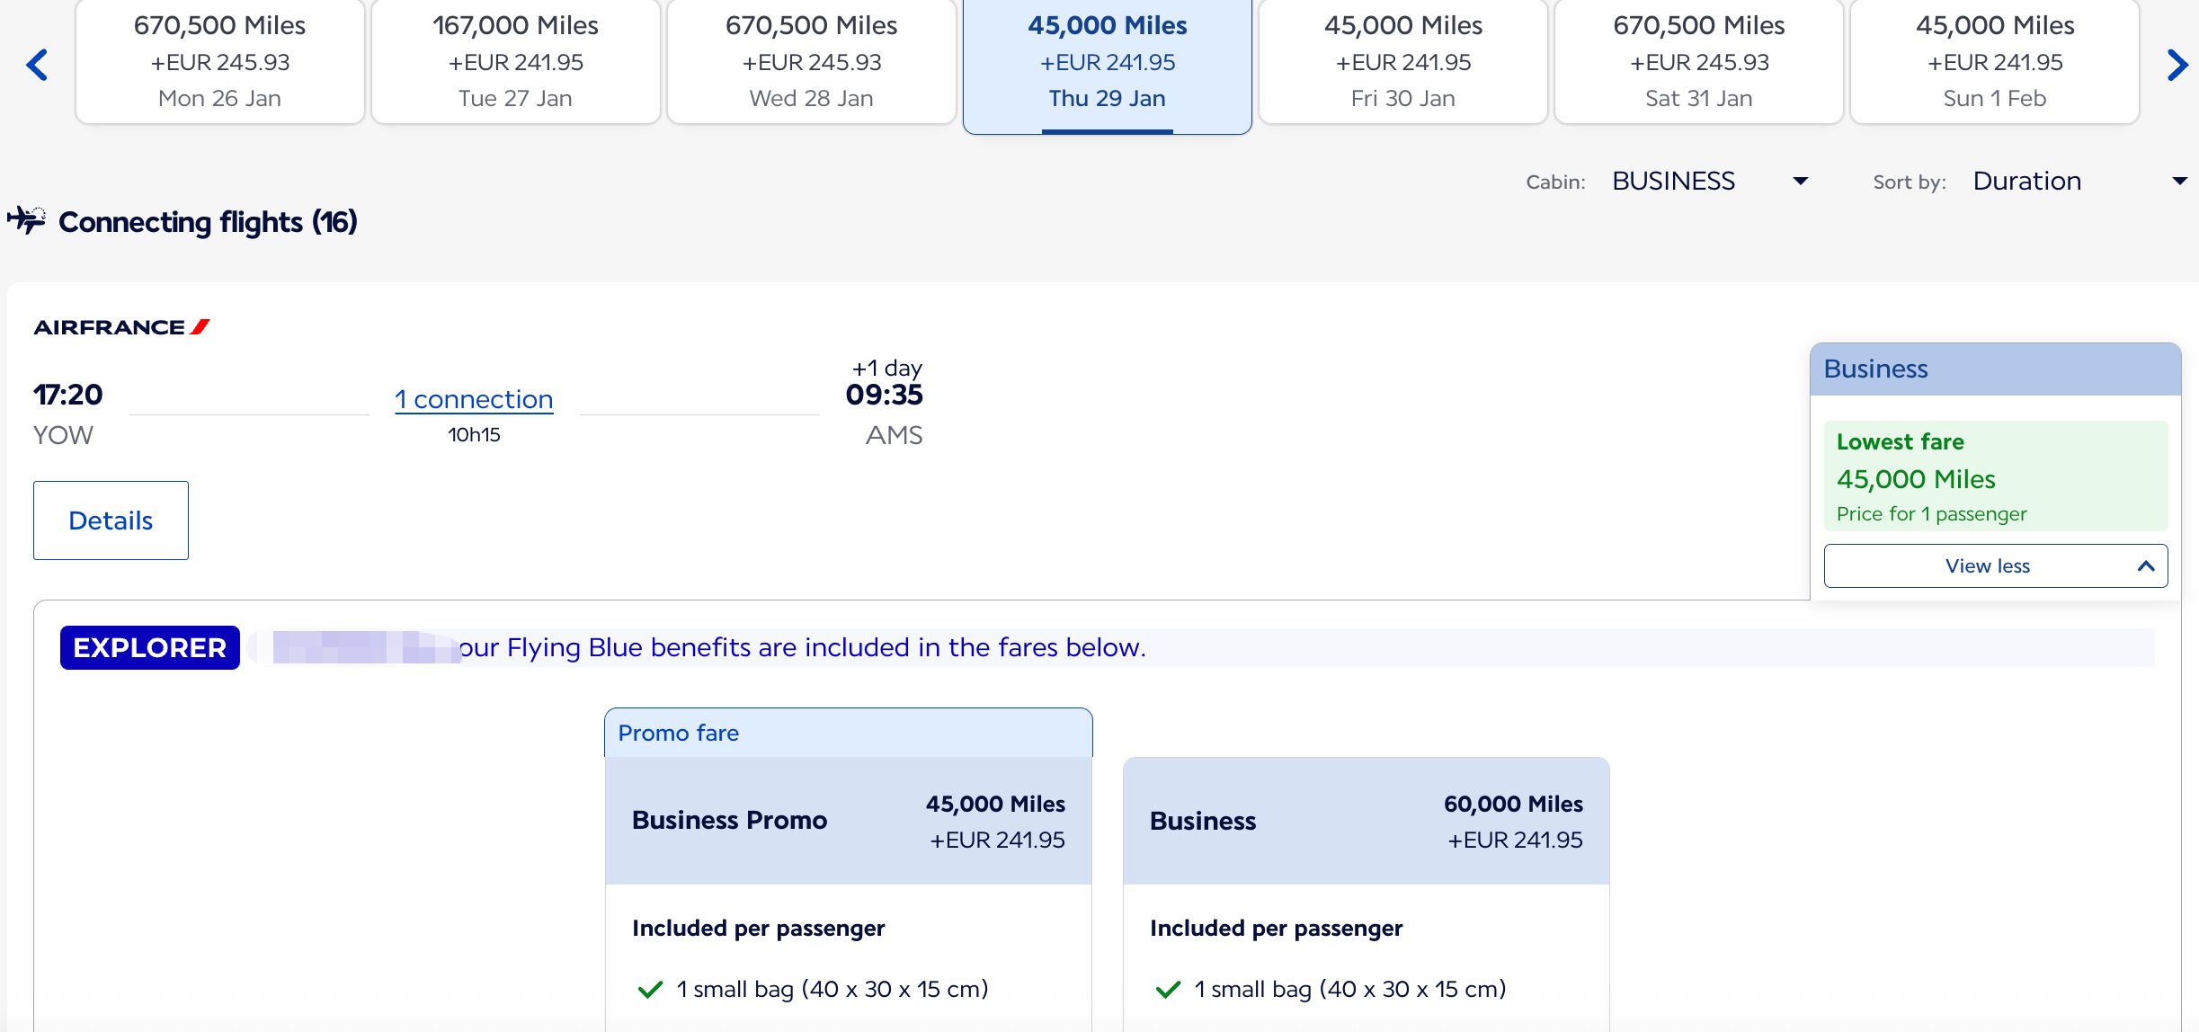
Task: Click the Business fare small bag checkmark
Action: [x=1168, y=990]
